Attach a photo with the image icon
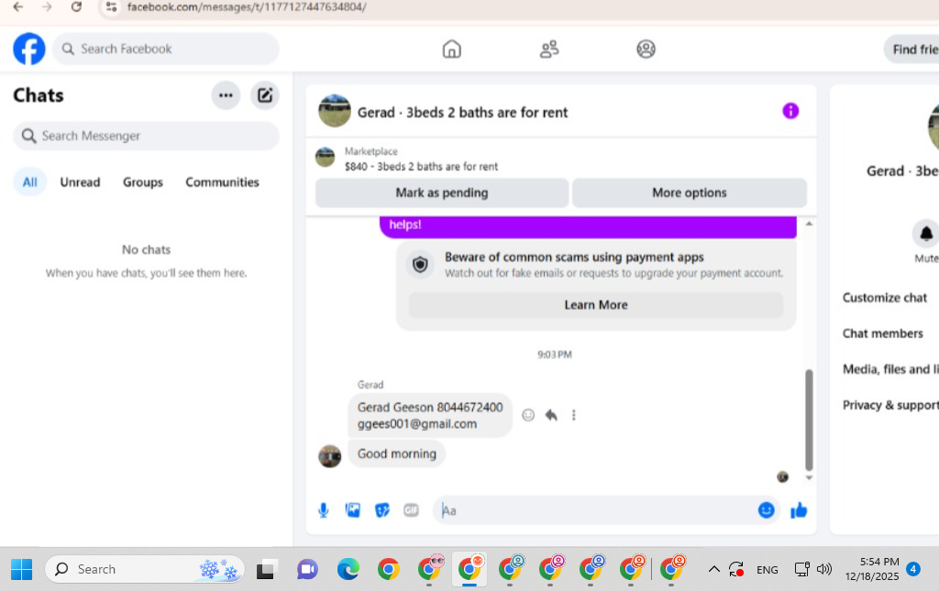Screen dimensions: 939x591 click(353, 510)
